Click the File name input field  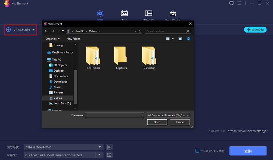pos(113,115)
